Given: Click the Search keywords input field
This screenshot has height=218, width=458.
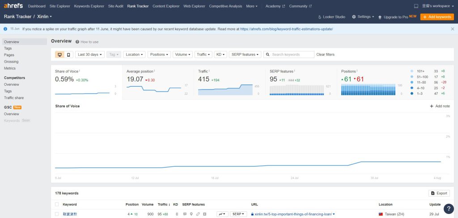Looking at the screenshot, I should 289,54.
